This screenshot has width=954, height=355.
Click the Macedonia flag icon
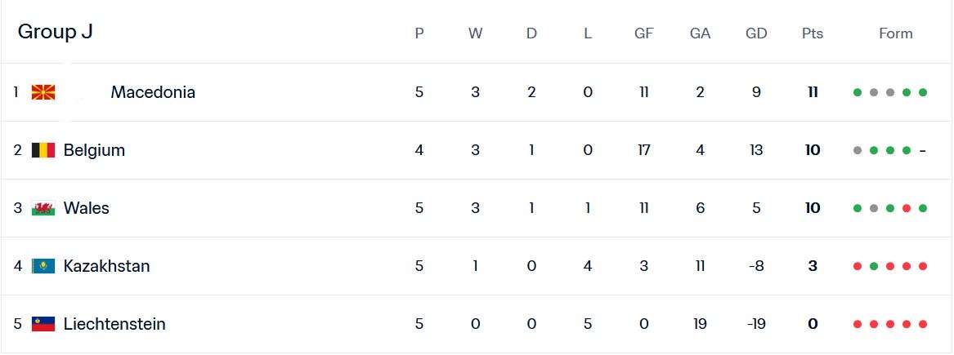[x=43, y=92]
